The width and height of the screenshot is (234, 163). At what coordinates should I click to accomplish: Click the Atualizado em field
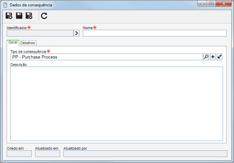point(47,154)
